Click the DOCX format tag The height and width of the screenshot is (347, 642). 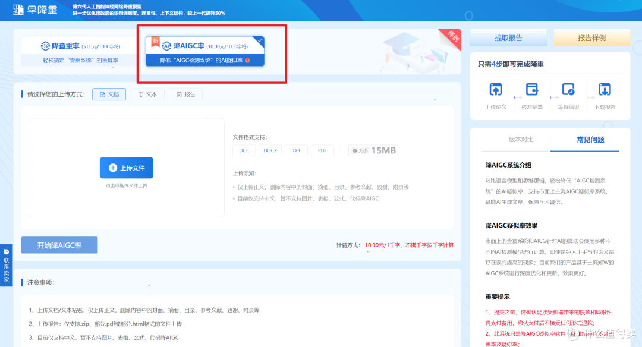(270, 150)
